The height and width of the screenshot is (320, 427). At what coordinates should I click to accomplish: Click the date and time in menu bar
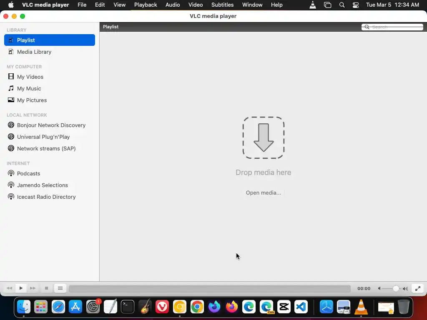point(392,5)
